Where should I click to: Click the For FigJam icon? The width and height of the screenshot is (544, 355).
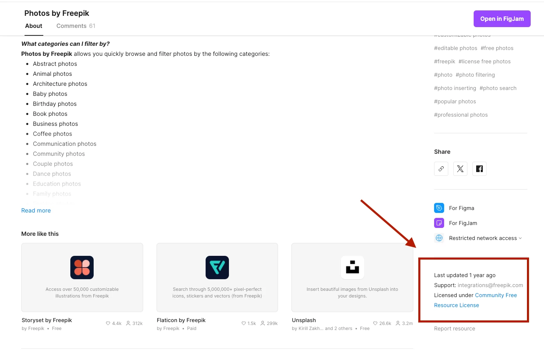(439, 223)
